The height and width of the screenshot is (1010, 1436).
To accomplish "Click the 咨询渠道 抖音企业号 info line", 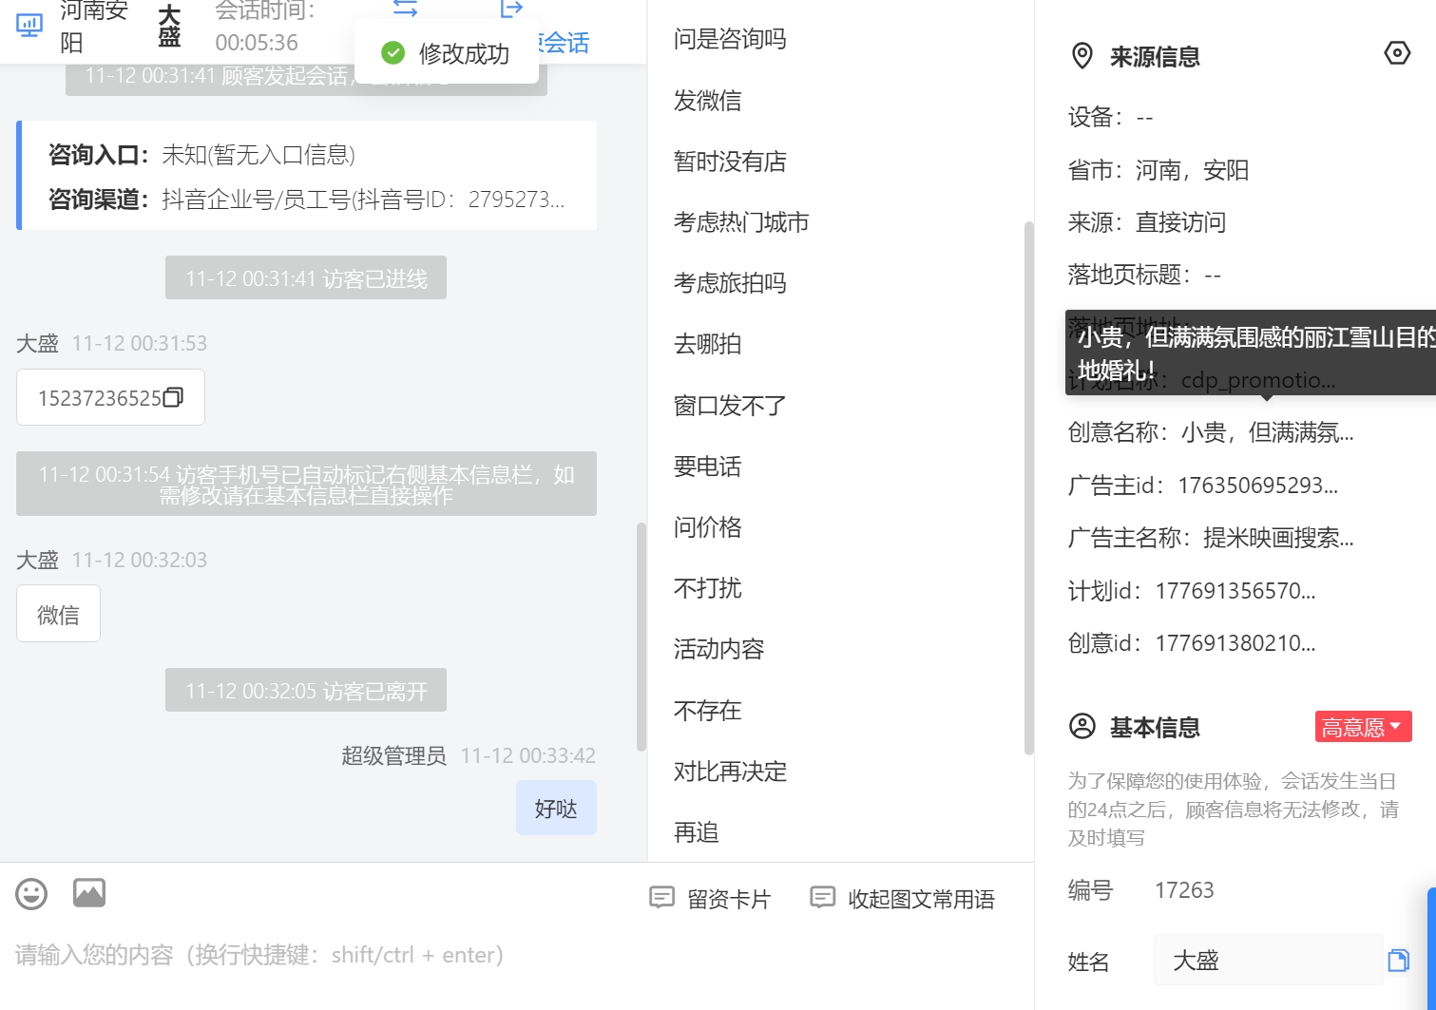I will [307, 200].
